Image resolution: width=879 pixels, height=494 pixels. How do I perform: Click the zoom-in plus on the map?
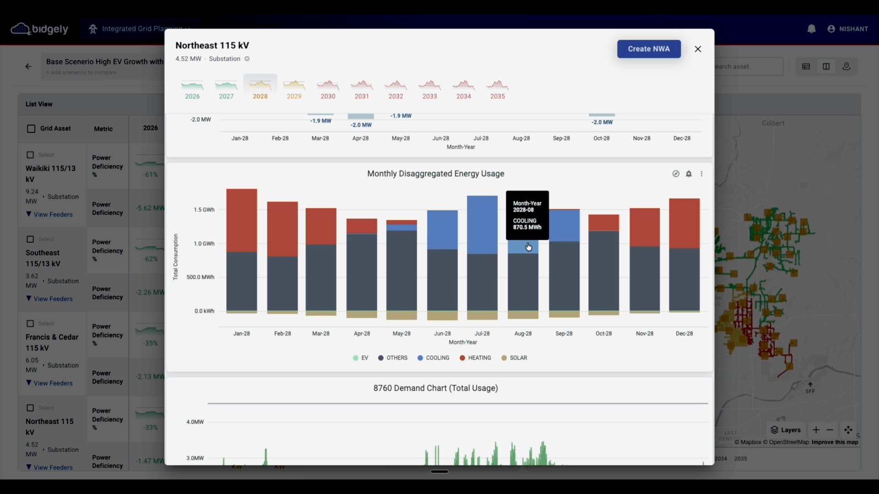pos(816,430)
